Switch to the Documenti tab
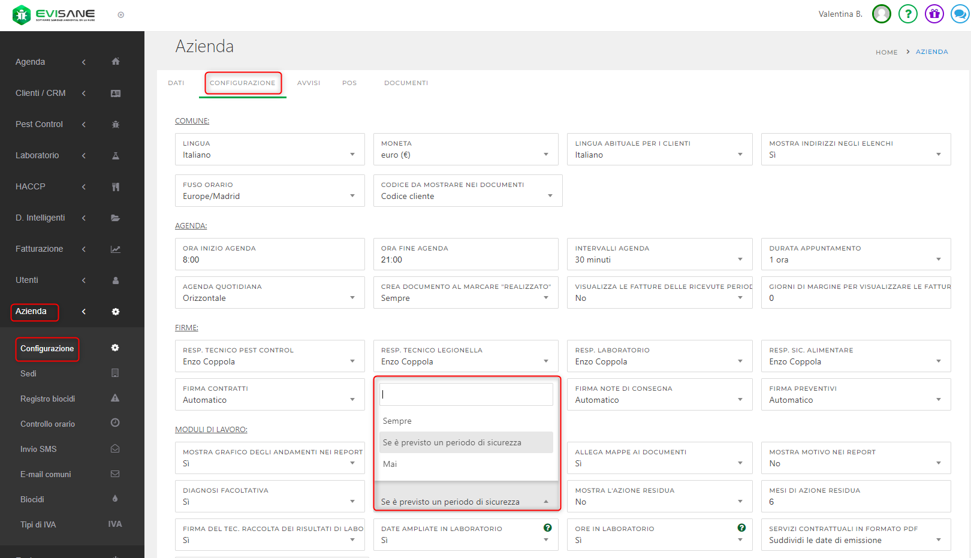The height and width of the screenshot is (558, 971). 406,83
